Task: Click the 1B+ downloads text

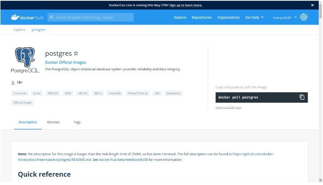Action: click(x=20, y=82)
